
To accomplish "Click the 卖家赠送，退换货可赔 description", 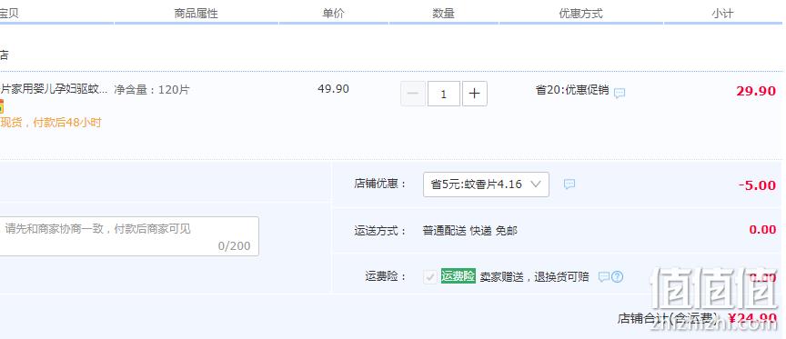I will (534, 277).
